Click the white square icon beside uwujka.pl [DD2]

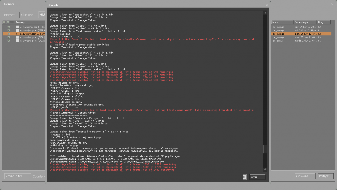tap(17, 41)
